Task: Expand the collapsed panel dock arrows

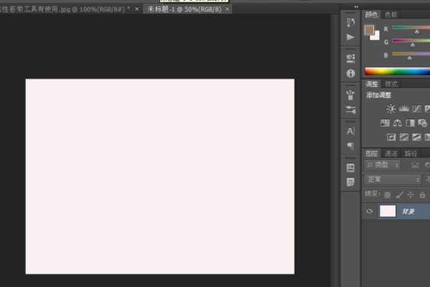Action: coord(350,6)
